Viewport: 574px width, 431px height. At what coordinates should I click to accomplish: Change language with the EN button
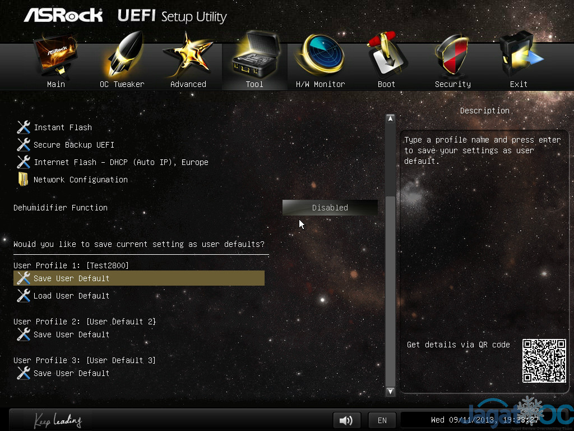(x=382, y=420)
